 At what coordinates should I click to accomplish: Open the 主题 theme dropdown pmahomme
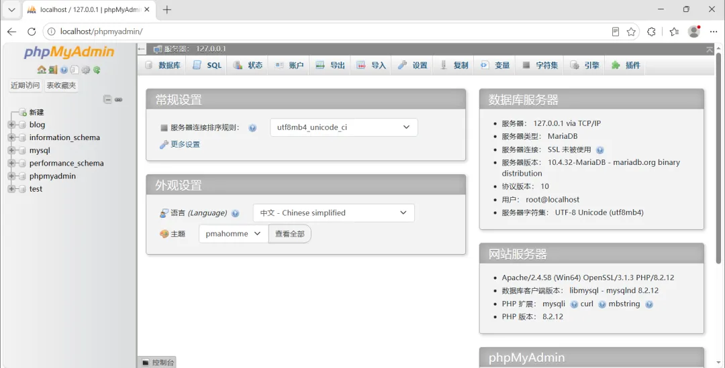pos(234,234)
